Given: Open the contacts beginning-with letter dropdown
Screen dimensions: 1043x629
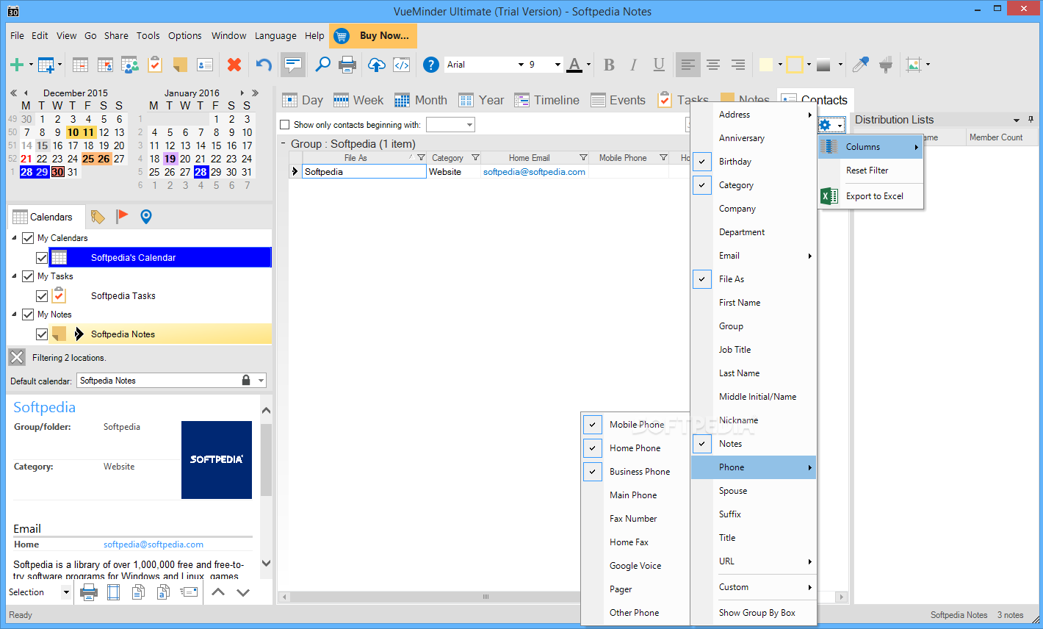Looking at the screenshot, I should coord(469,125).
